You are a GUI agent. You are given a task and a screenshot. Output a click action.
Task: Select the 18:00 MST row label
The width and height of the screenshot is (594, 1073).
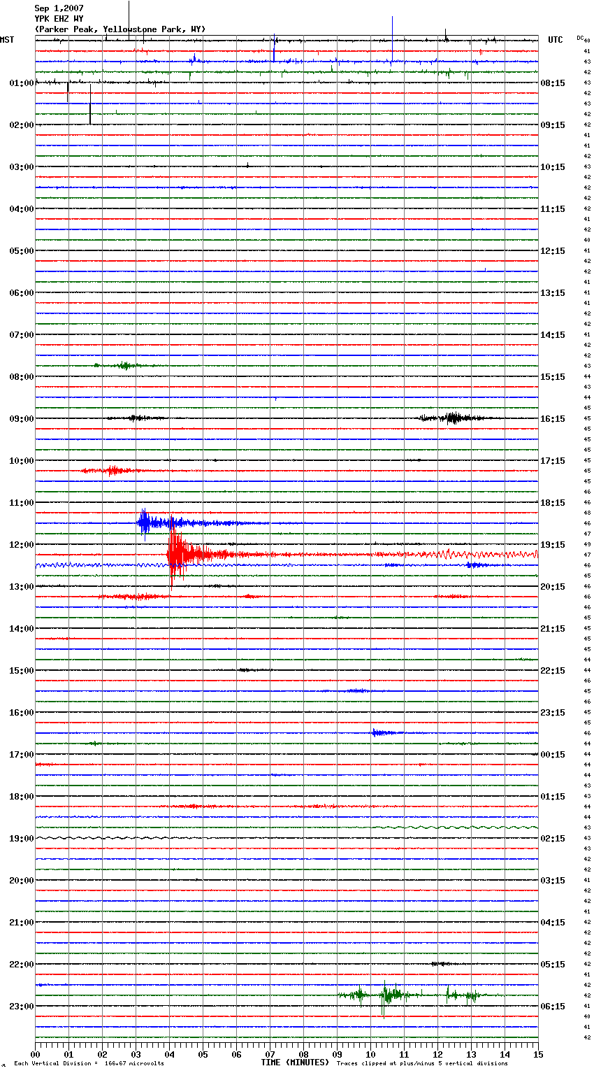coord(22,797)
